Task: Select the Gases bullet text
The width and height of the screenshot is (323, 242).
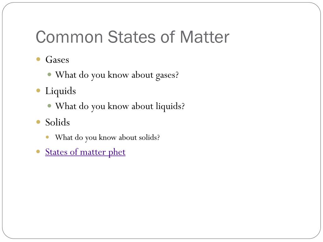Action: (x=57, y=60)
